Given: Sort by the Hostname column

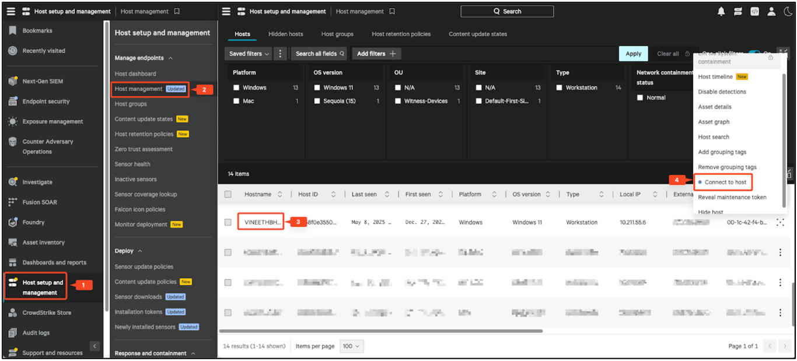Looking at the screenshot, I should 280,194.
